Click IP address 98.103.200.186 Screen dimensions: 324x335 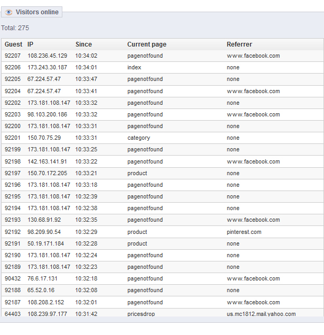click(48, 114)
